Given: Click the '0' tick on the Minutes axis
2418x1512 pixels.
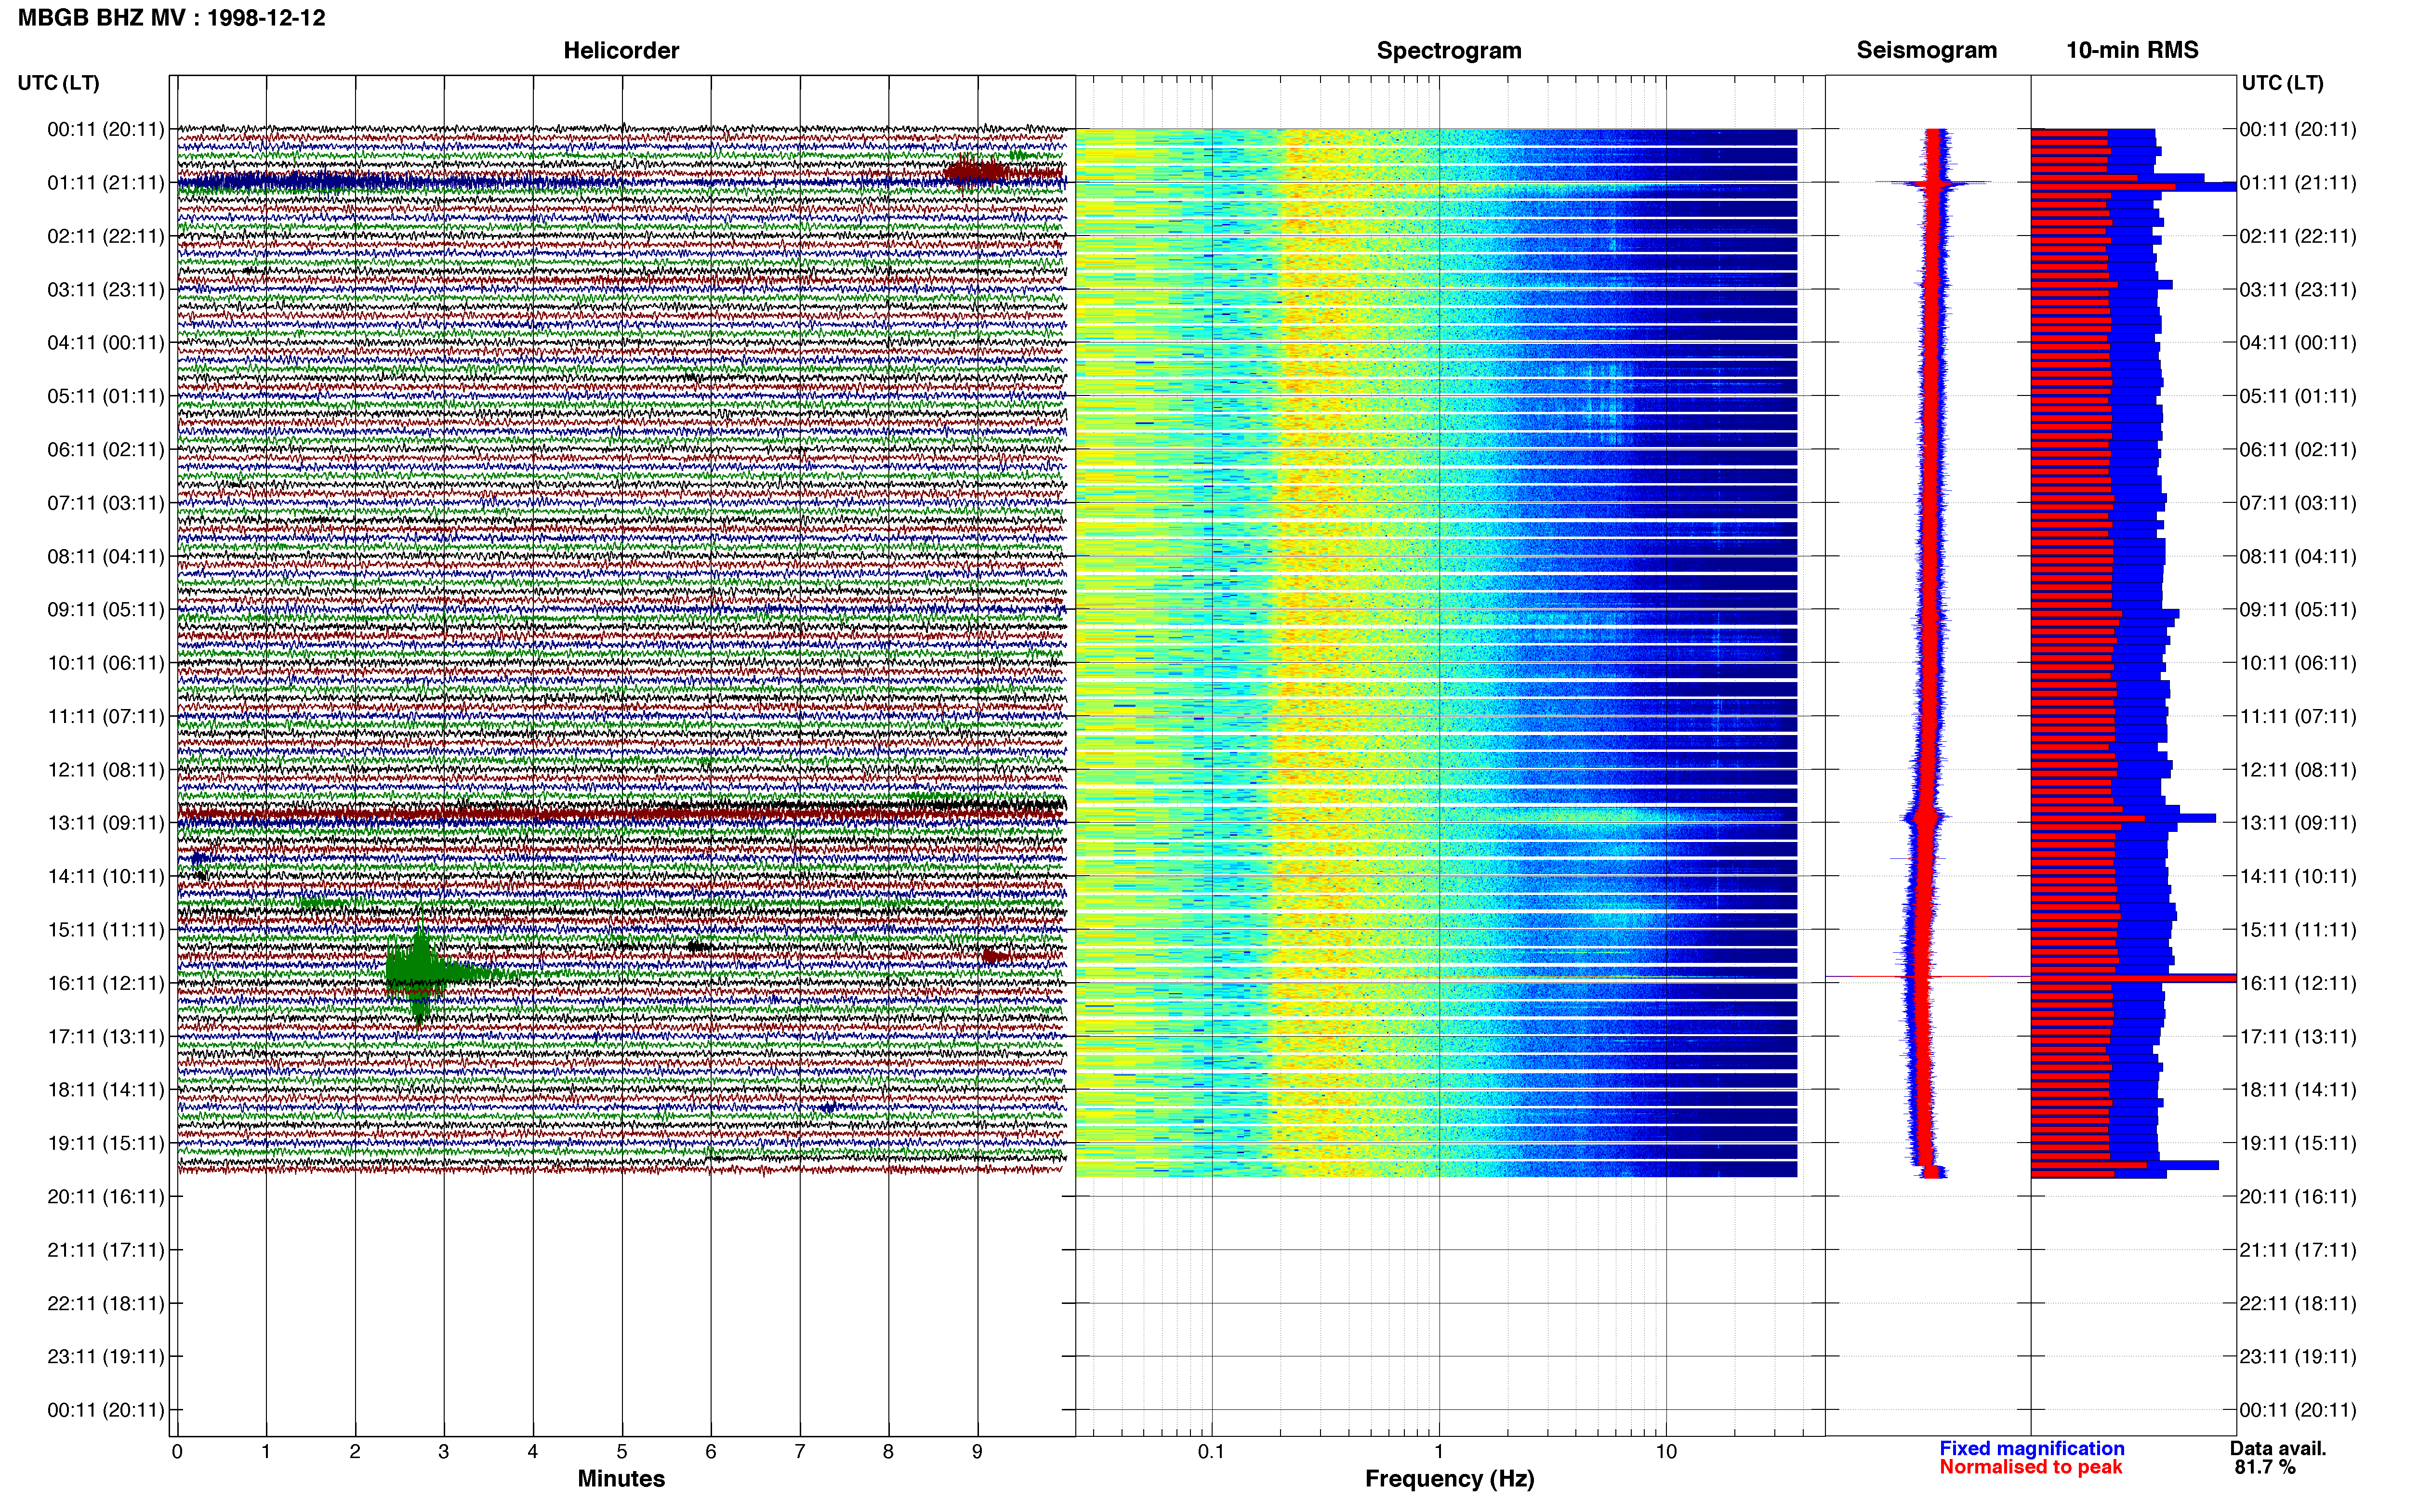Looking at the screenshot, I should point(177,1452).
